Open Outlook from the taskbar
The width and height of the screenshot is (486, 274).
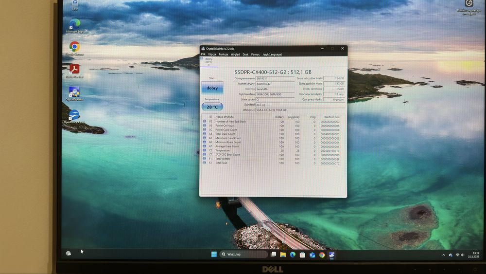(312, 255)
